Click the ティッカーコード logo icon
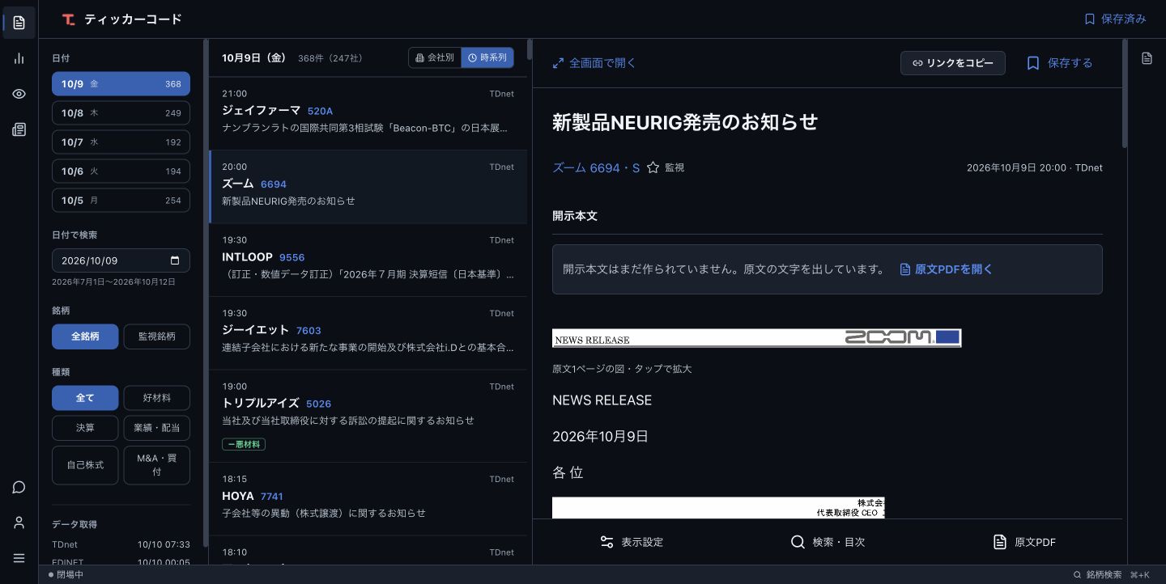The image size is (1166, 584). coord(69,19)
